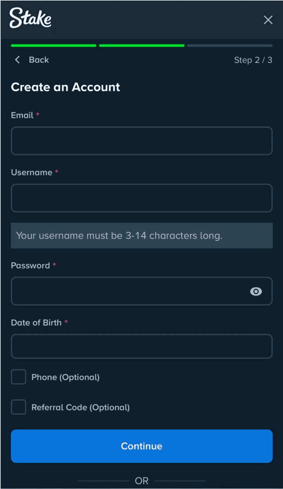Click the Create an Account heading
This screenshot has height=489, width=283.
coord(66,87)
